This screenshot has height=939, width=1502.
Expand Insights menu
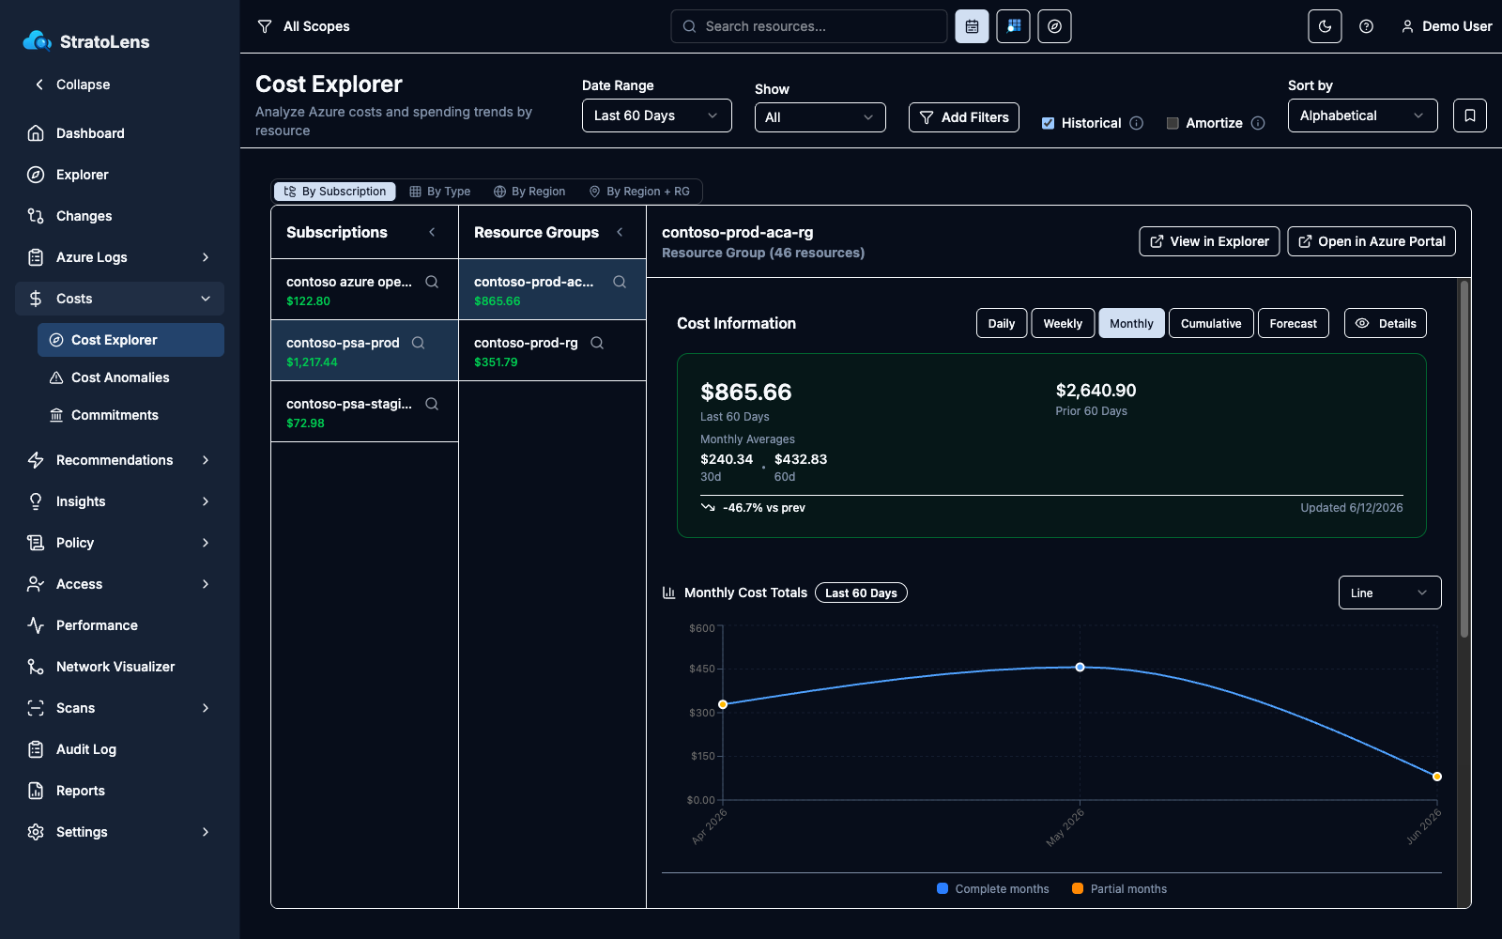pos(119,501)
